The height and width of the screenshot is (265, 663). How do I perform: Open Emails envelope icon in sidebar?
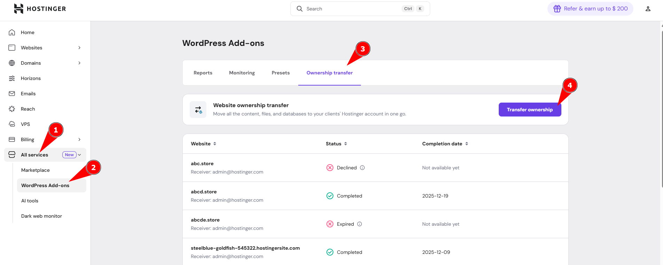click(x=12, y=94)
